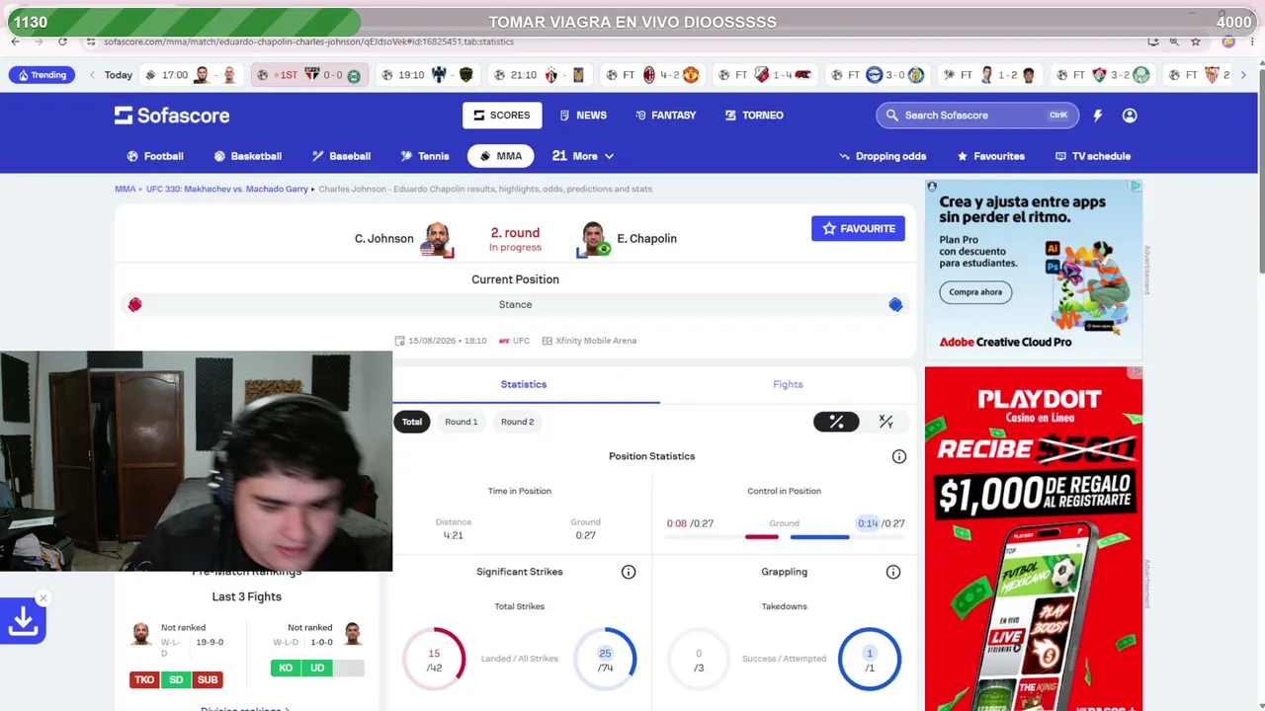Screen dimensions: 1265x711
Task: Open the Statistics tab
Action: point(524,384)
